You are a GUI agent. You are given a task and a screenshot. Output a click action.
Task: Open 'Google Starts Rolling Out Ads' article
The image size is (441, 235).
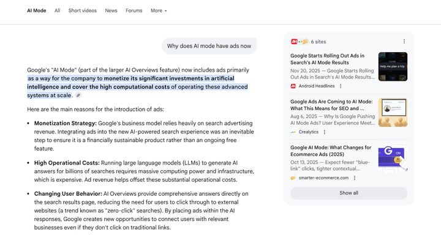pos(327,59)
